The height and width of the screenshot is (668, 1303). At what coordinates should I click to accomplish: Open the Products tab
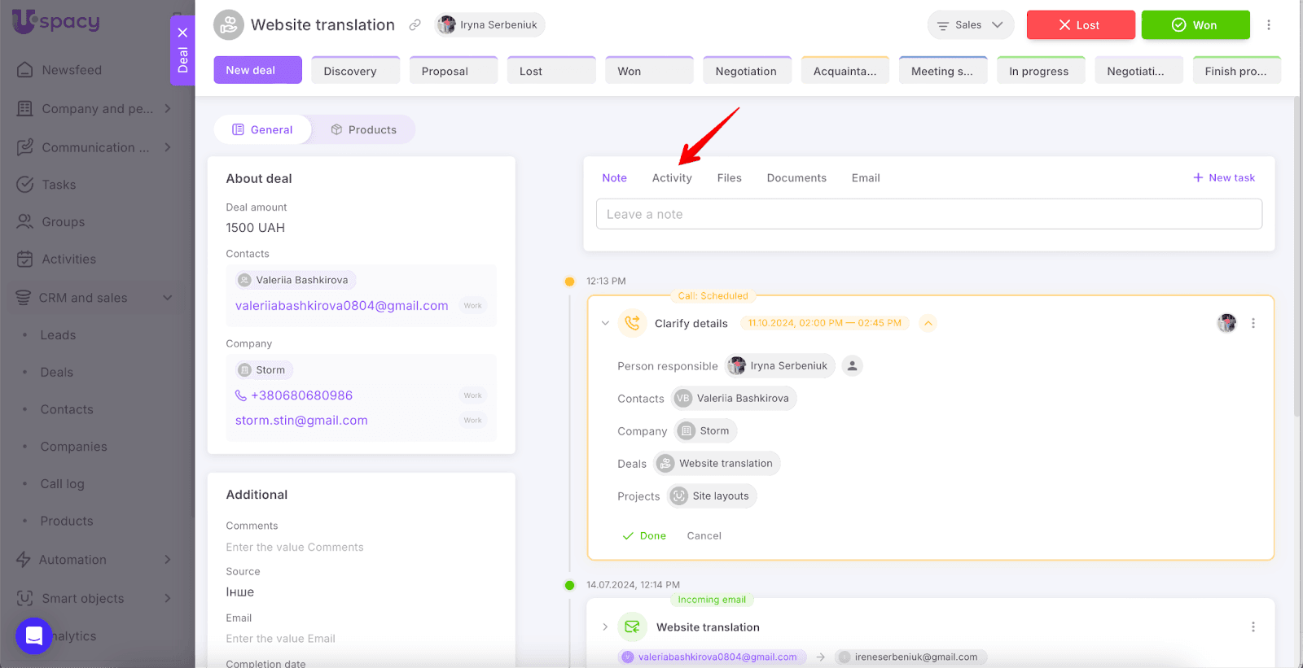point(363,130)
